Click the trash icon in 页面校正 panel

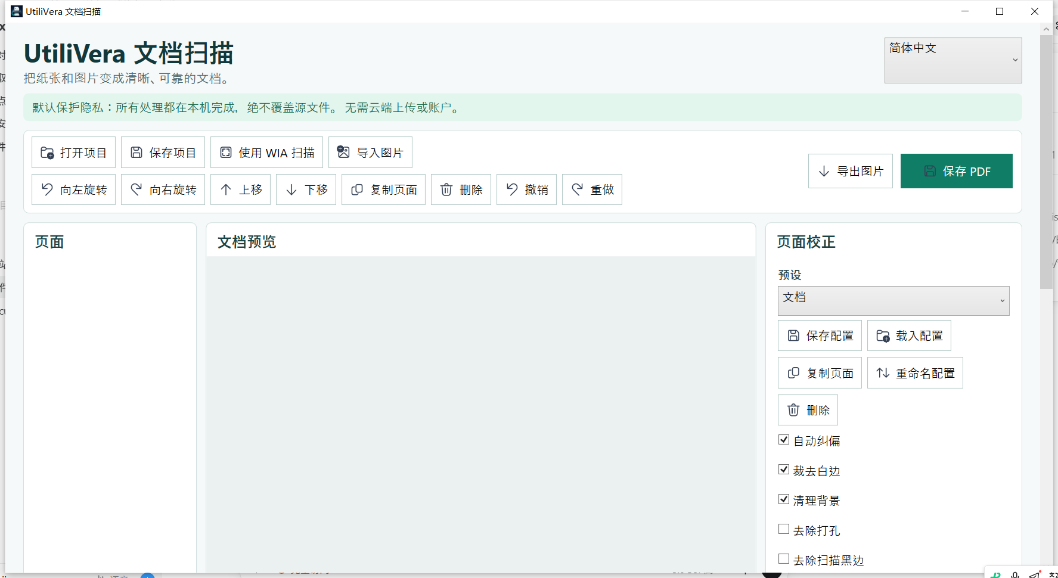pyautogui.click(x=793, y=410)
